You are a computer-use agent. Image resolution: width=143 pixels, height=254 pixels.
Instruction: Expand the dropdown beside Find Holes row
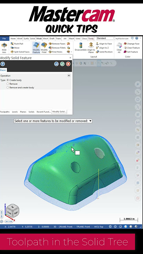[71, 52]
